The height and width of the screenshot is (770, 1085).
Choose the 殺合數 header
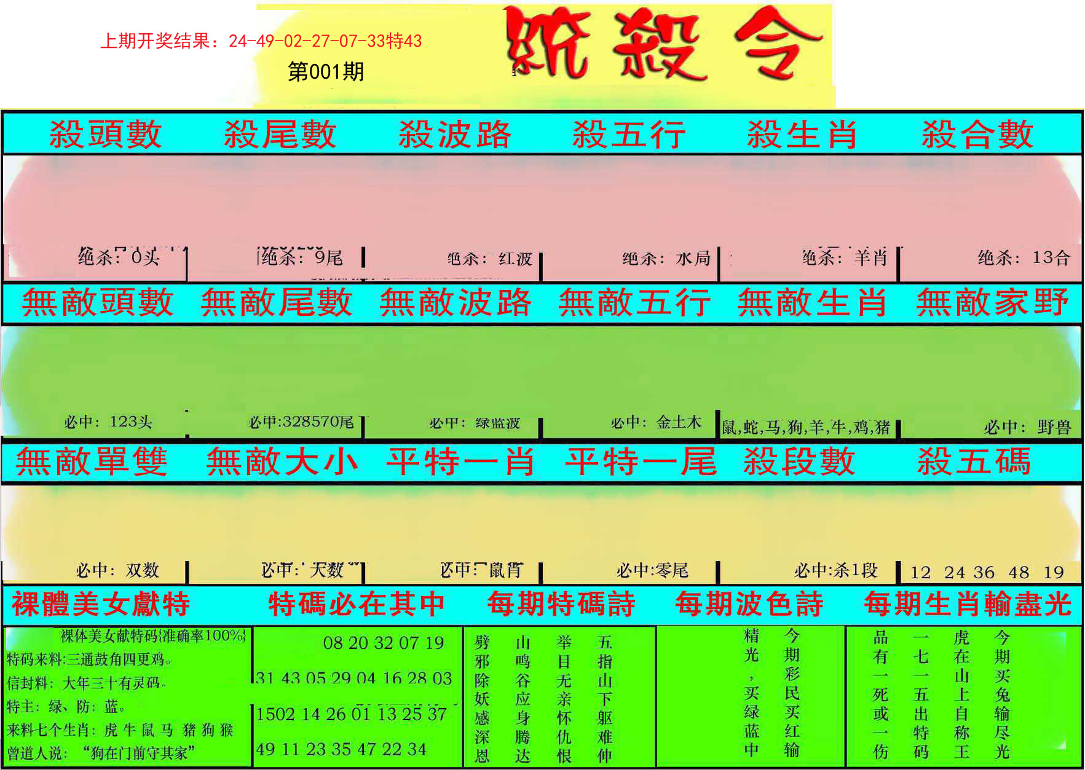tap(977, 135)
